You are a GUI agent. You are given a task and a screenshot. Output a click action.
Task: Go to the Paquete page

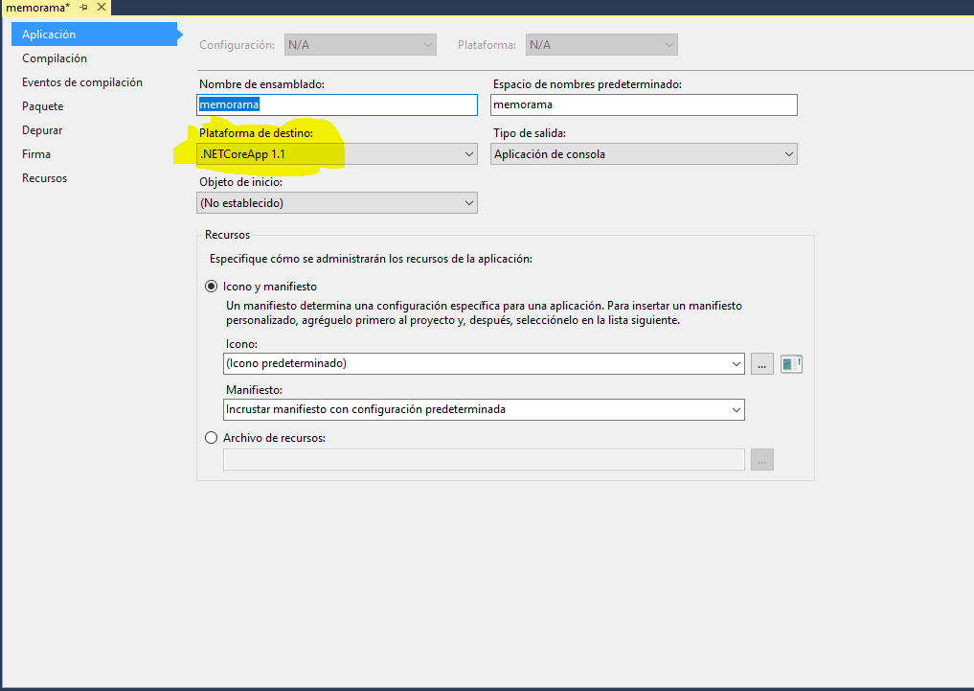click(x=43, y=106)
